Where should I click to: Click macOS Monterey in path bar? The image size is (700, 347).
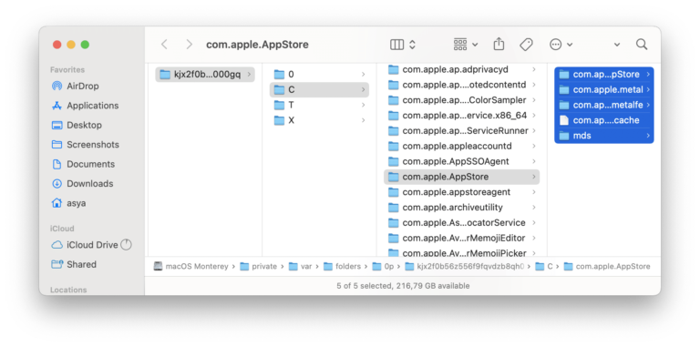pyautogui.click(x=190, y=266)
